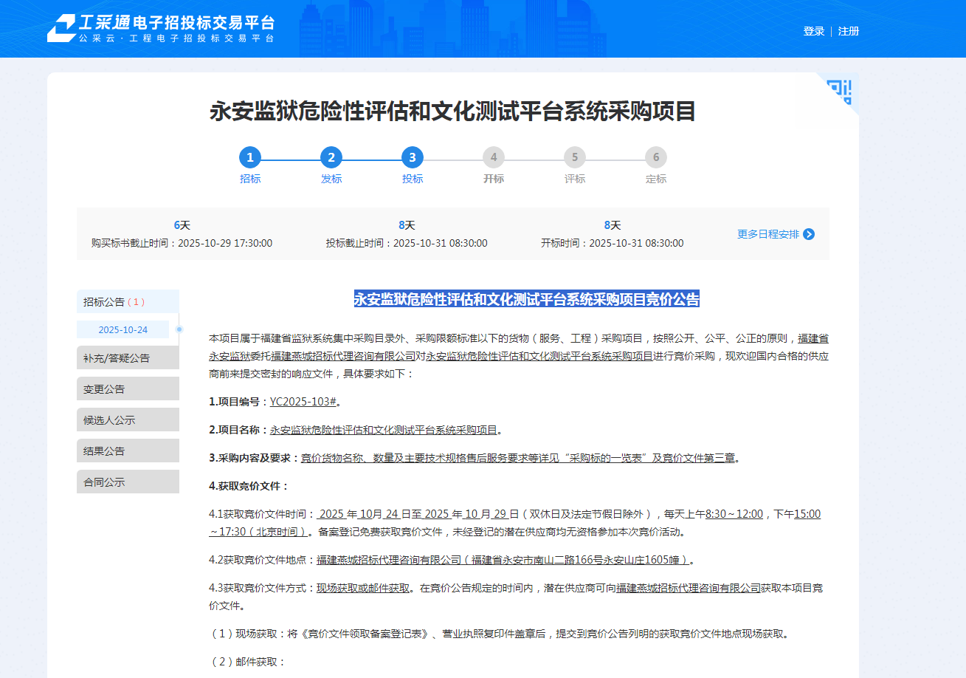Switch to 变更公告 tab

click(128, 388)
